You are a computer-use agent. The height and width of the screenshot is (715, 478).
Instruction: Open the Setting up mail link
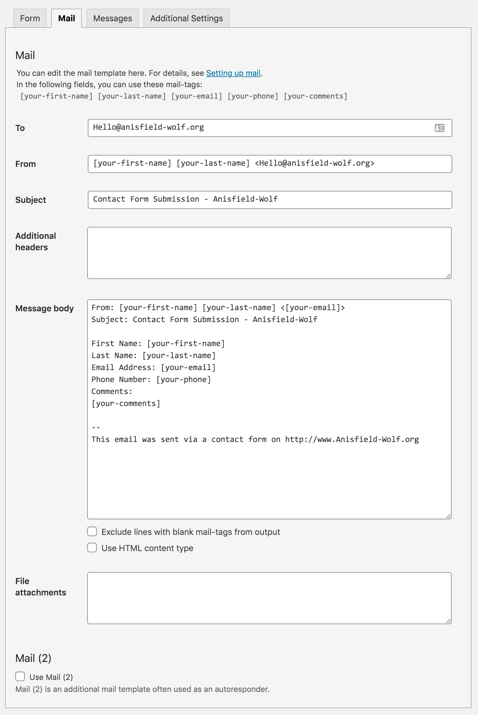[233, 73]
